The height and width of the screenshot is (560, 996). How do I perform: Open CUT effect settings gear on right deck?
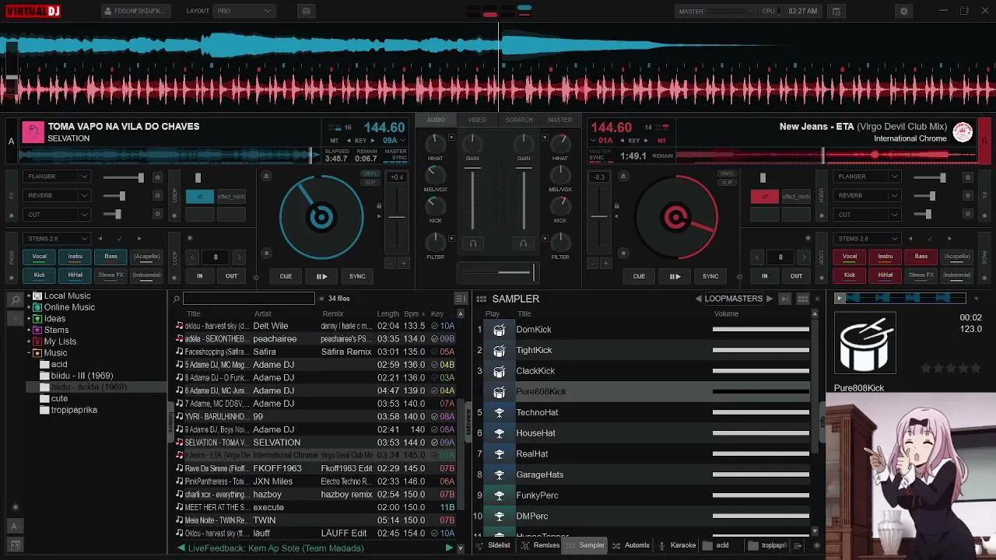[967, 215]
